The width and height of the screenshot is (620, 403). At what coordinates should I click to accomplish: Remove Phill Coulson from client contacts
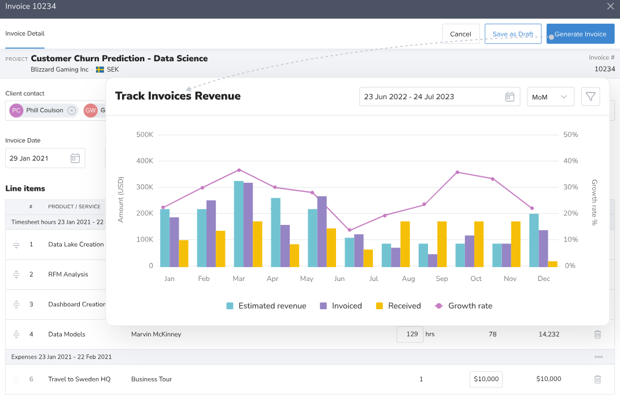click(x=72, y=110)
